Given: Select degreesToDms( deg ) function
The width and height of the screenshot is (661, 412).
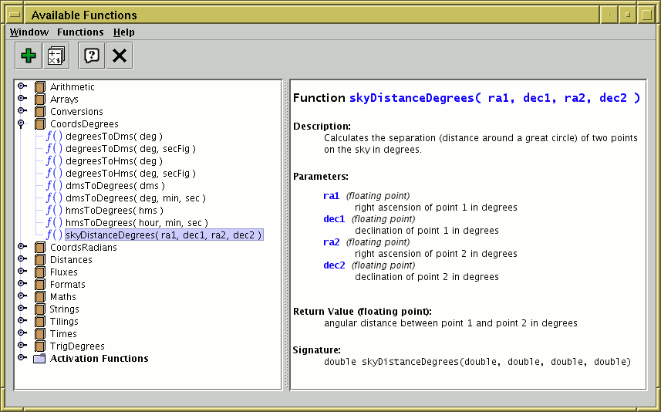Looking at the screenshot, I should tap(113, 137).
